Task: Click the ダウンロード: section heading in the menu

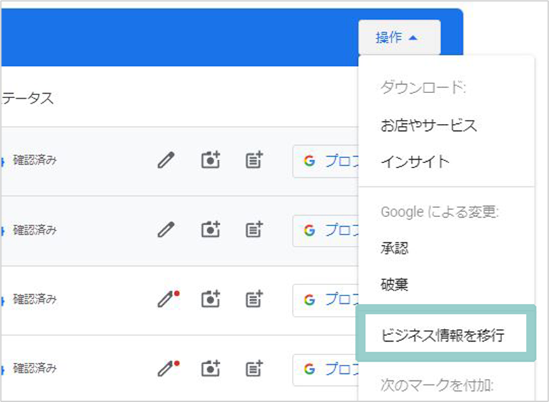Action: pos(423,87)
